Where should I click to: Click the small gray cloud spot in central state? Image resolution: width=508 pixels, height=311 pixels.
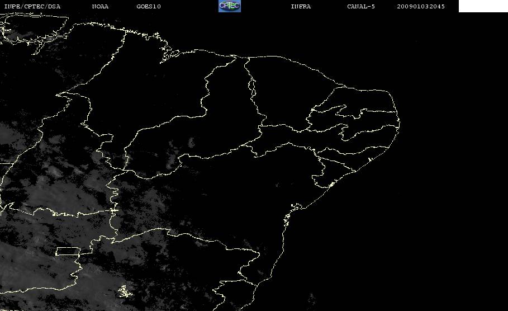(x=192, y=142)
